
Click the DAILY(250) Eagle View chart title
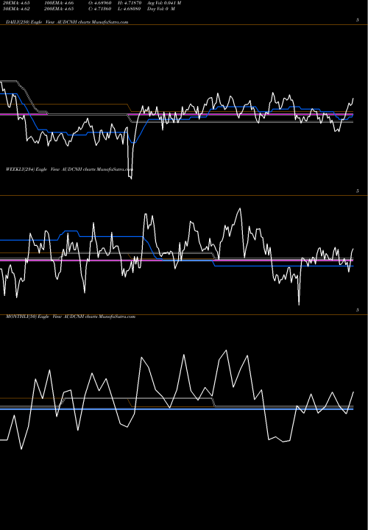[67, 22]
